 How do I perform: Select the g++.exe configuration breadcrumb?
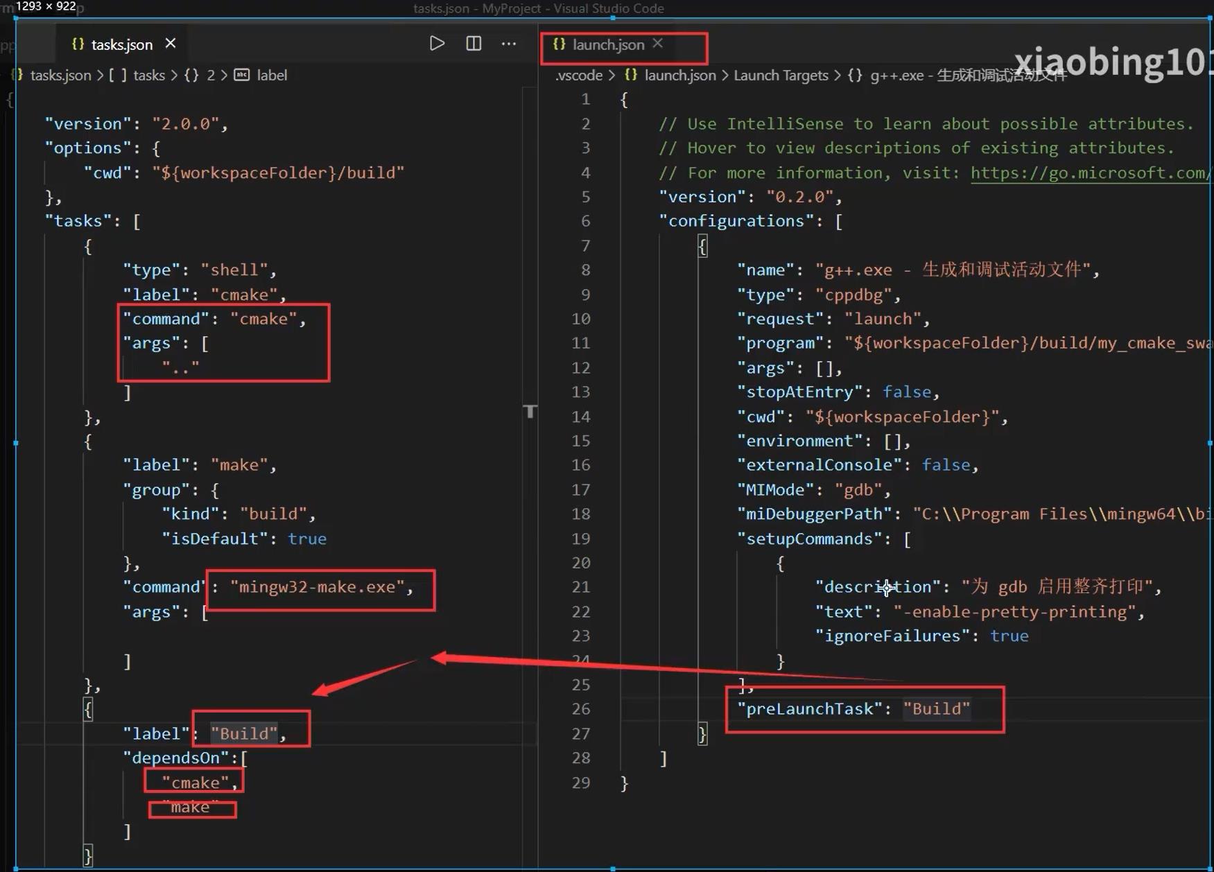coord(968,75)
